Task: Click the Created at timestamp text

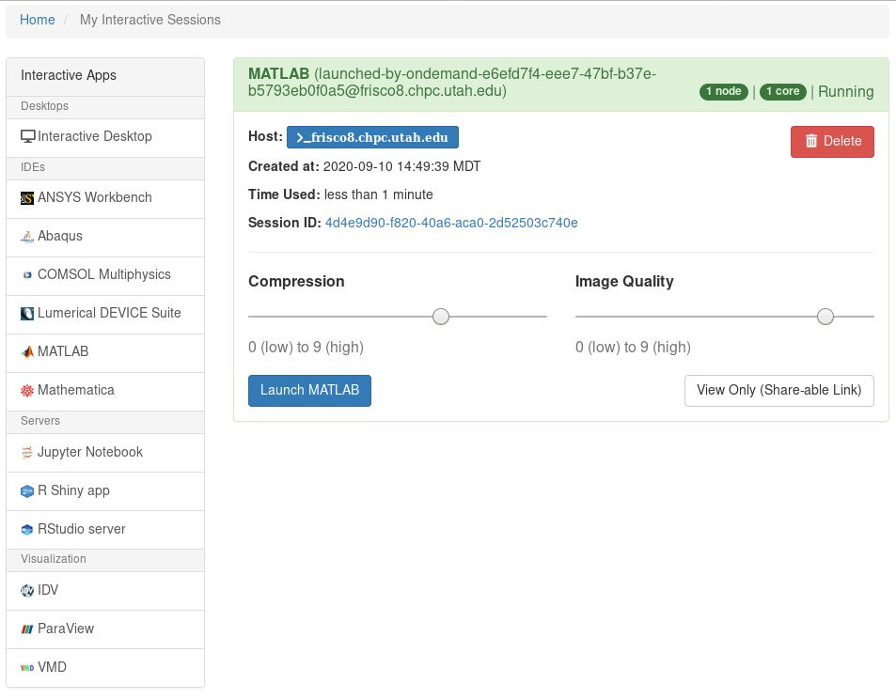Action: [x=401, y=166]
